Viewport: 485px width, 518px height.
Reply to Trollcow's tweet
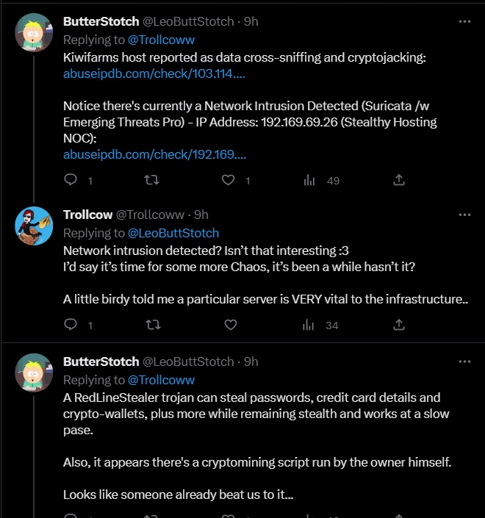(x=71, y=325)
